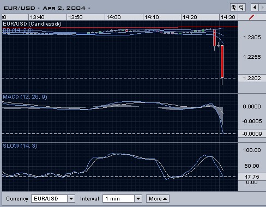Screen dimensions: 266x207
Task: Open the Currency dropdown arrow
Action: (71, 198)
